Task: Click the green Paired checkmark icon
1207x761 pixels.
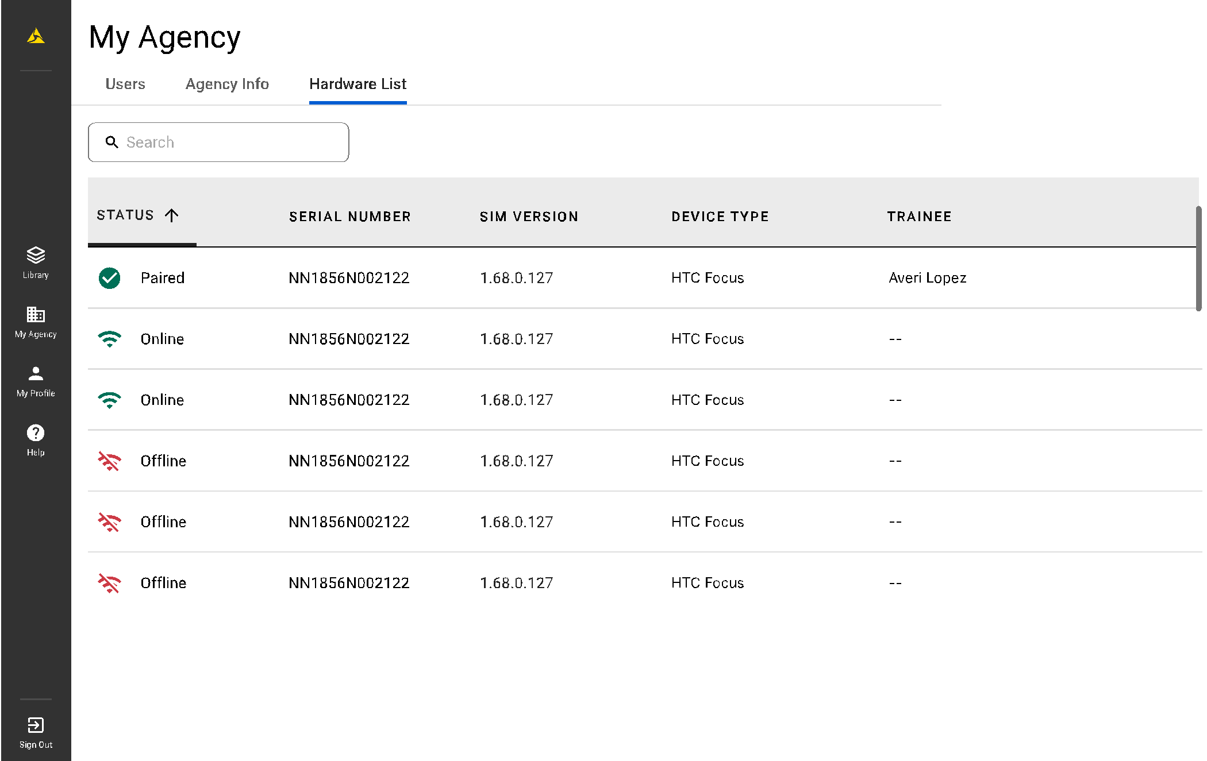Action: [x=109, y=278]
